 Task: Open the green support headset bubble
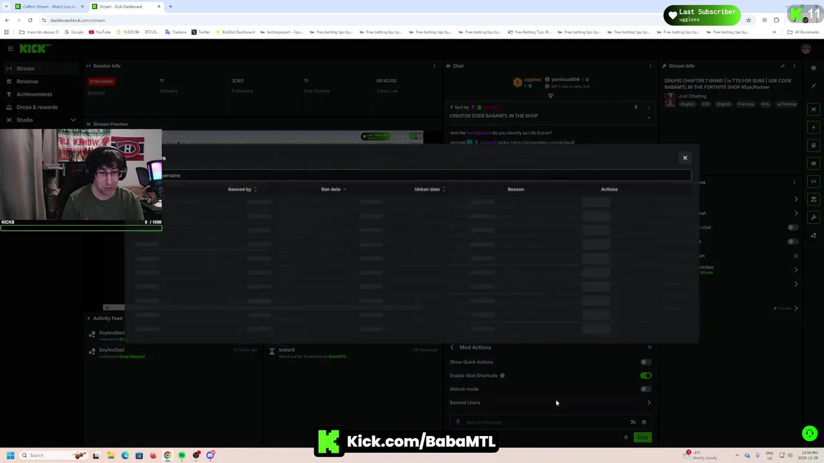point(810,433)
